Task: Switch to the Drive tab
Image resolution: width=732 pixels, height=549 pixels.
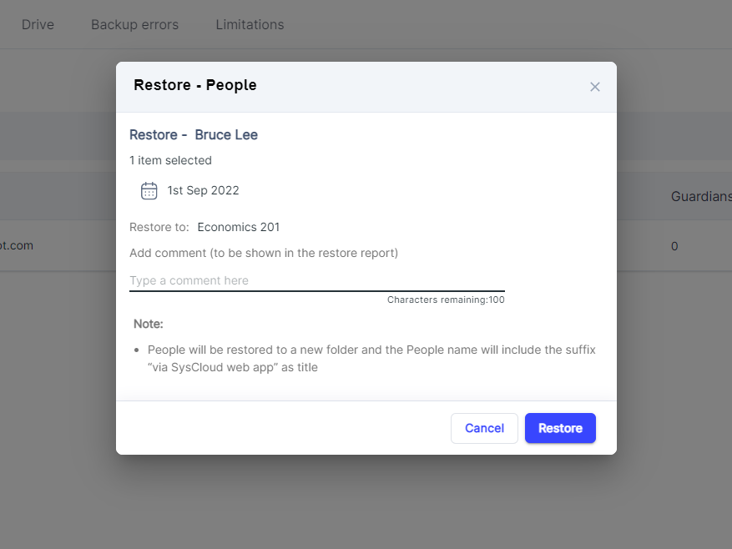Action: [x=38, y=24]
